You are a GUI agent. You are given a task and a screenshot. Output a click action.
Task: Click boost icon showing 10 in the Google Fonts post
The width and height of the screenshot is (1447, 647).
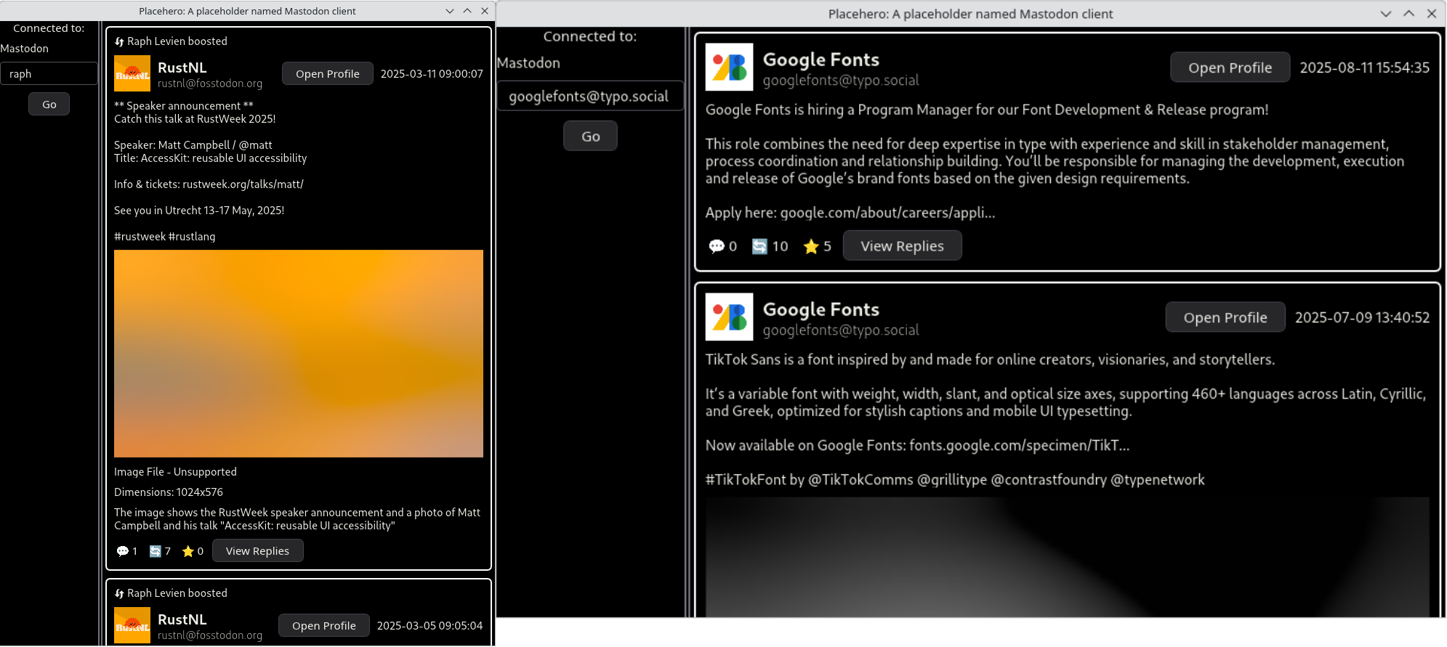pos(759,246)
